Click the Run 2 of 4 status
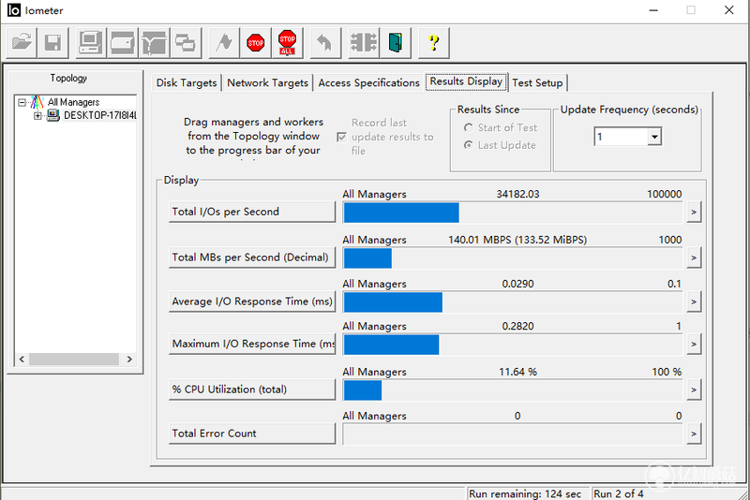This screenshot has width=750, height=500. coord(619,493)
